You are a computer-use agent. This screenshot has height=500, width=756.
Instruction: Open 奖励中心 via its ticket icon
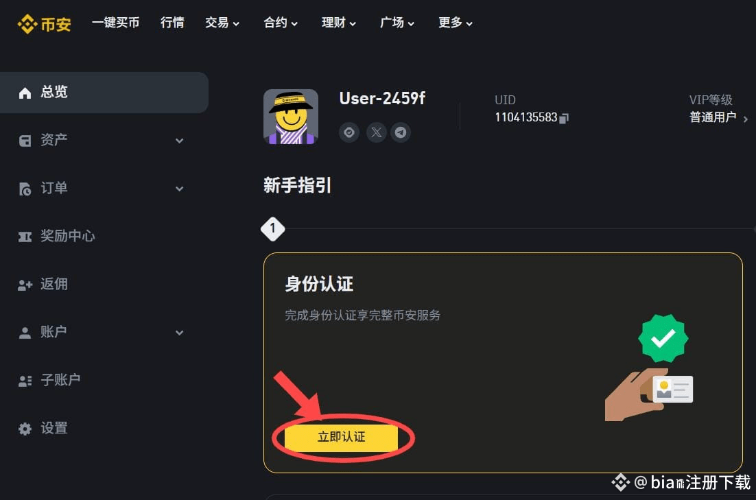point(25,237)
